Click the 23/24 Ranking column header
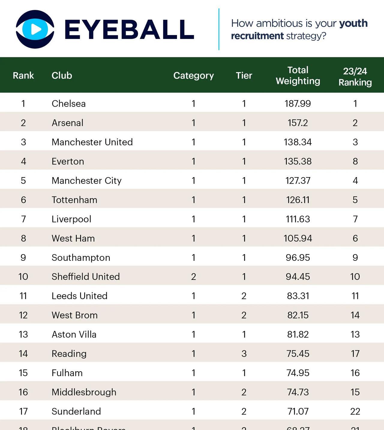384x430 pixels. 355,76
